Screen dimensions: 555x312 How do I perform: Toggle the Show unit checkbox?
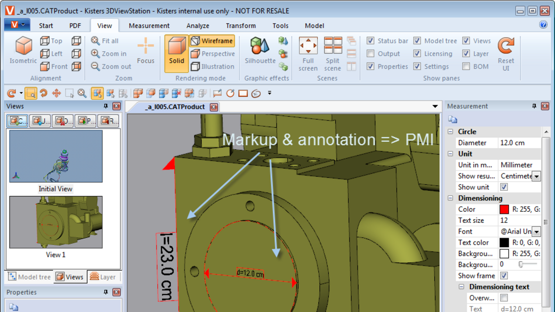pyautogui.click(x=504, y=187)
